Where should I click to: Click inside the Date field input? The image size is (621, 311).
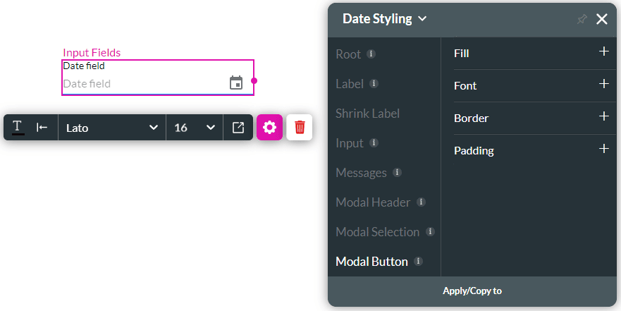pos(141,83)
